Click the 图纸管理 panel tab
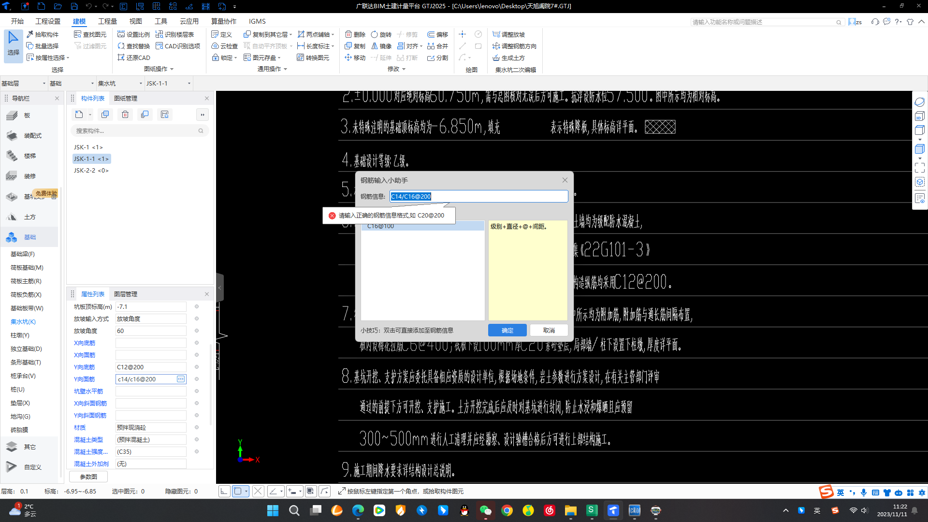This screenshot has height=522, width=928. click(x=125, y=98)
